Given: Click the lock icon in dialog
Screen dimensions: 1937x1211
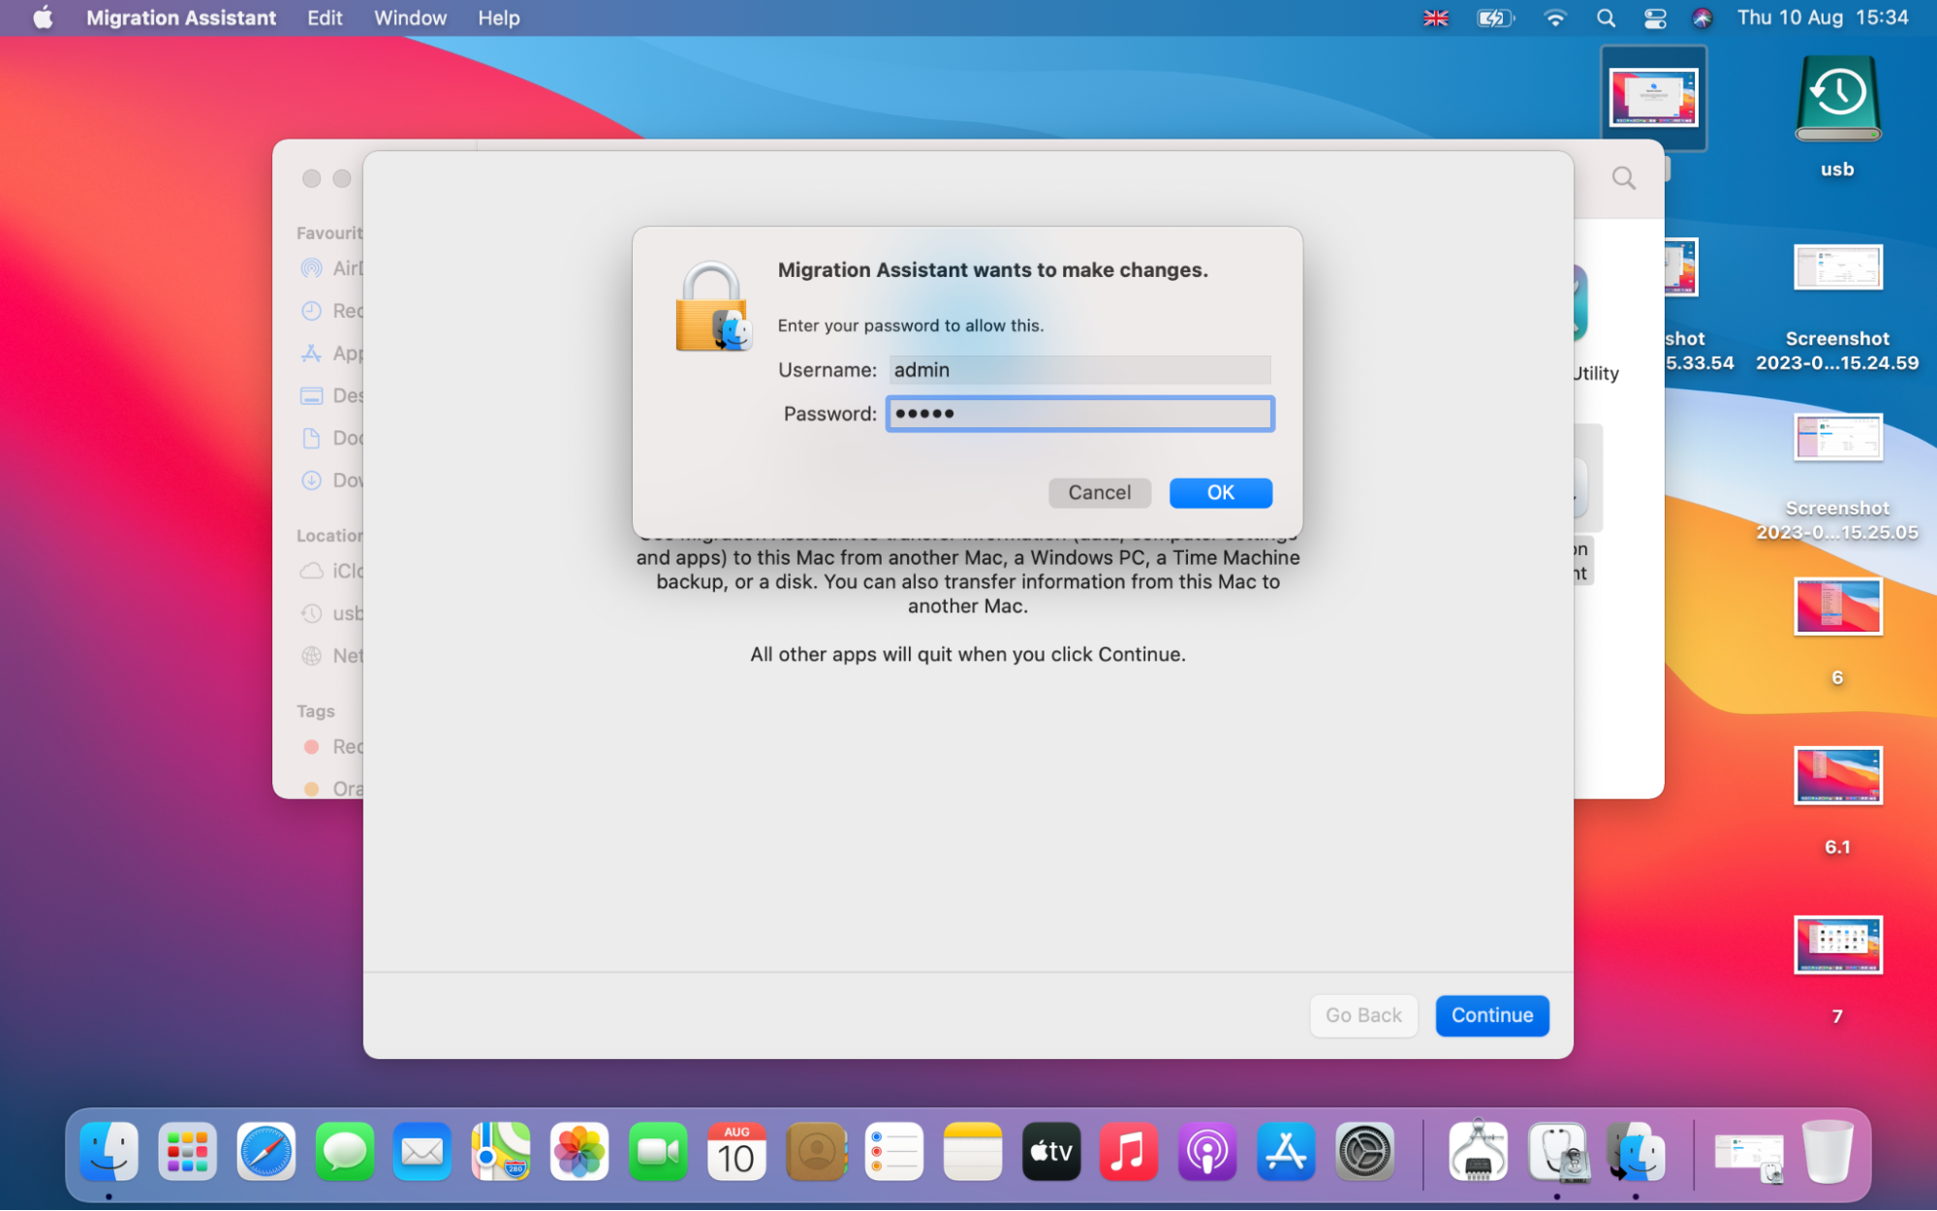Looking at the screenshot, I should click(713, 307).
